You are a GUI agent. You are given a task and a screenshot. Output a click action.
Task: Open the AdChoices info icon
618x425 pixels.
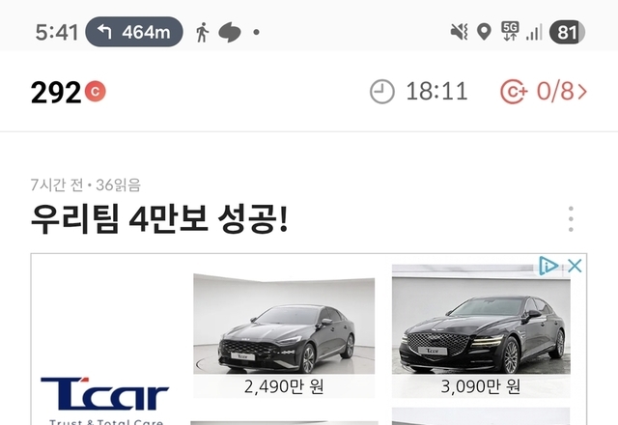pyautogui.click(x=548, y=266)
